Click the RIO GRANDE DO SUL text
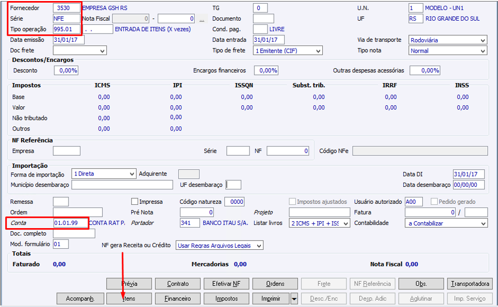Viewport: 498px width, 307px height. 453,19
